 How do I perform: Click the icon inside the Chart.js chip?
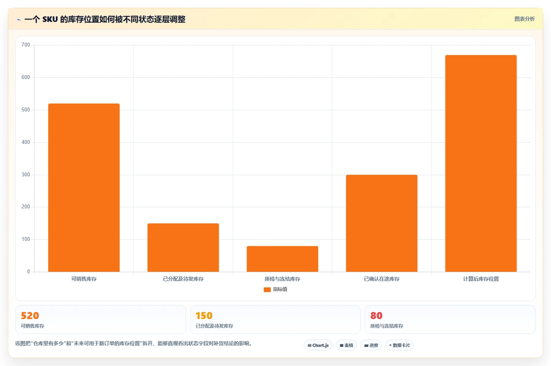(310, 346)
